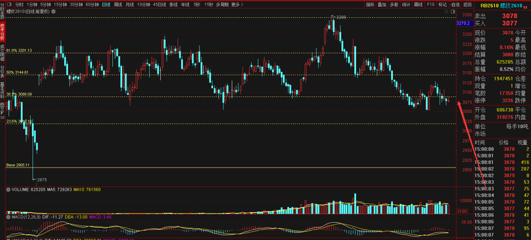Viewport: 531px width, 240px height.
Task: Select the 45日线 period
Action: (x=160, y=5)
